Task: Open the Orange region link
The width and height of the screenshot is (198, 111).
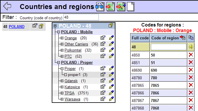Action: coord(71,38)
